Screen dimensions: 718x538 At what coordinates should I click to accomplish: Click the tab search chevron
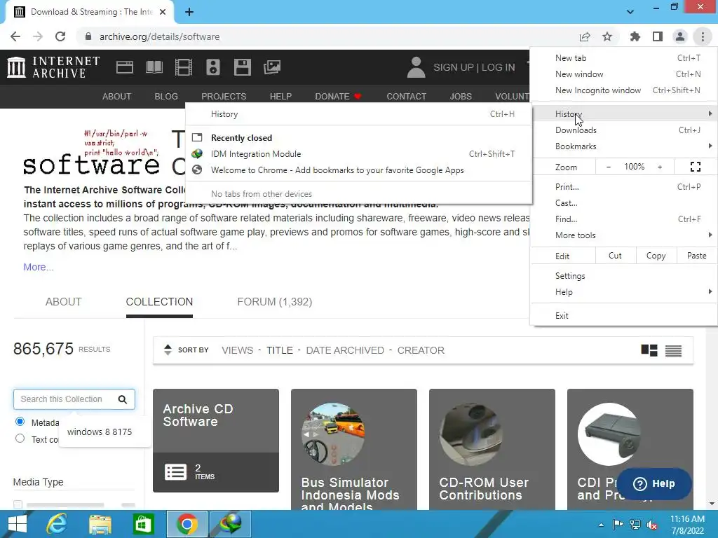(630, 12)
